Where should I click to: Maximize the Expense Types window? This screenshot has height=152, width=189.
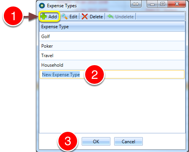(163, 4)
